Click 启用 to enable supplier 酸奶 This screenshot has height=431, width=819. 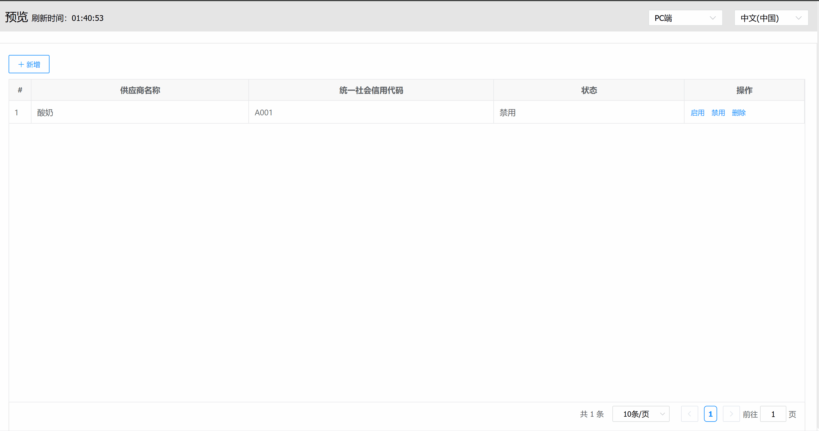697,112
